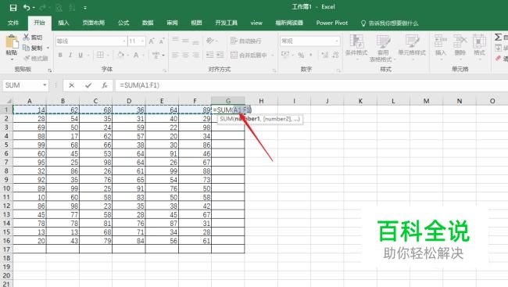Save the workbook with the Save icon
Screen dimensions: 508x287
pos(13,8)
